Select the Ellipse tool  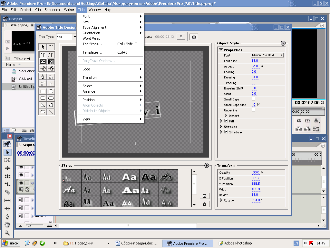click(43, 112)
